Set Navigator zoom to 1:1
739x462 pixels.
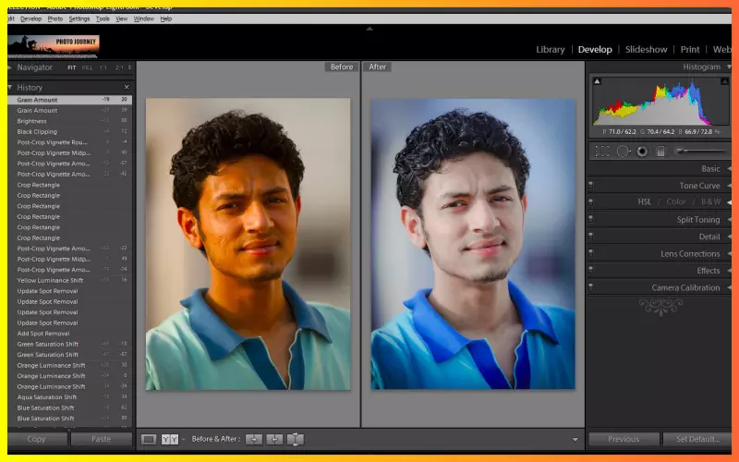103,67
